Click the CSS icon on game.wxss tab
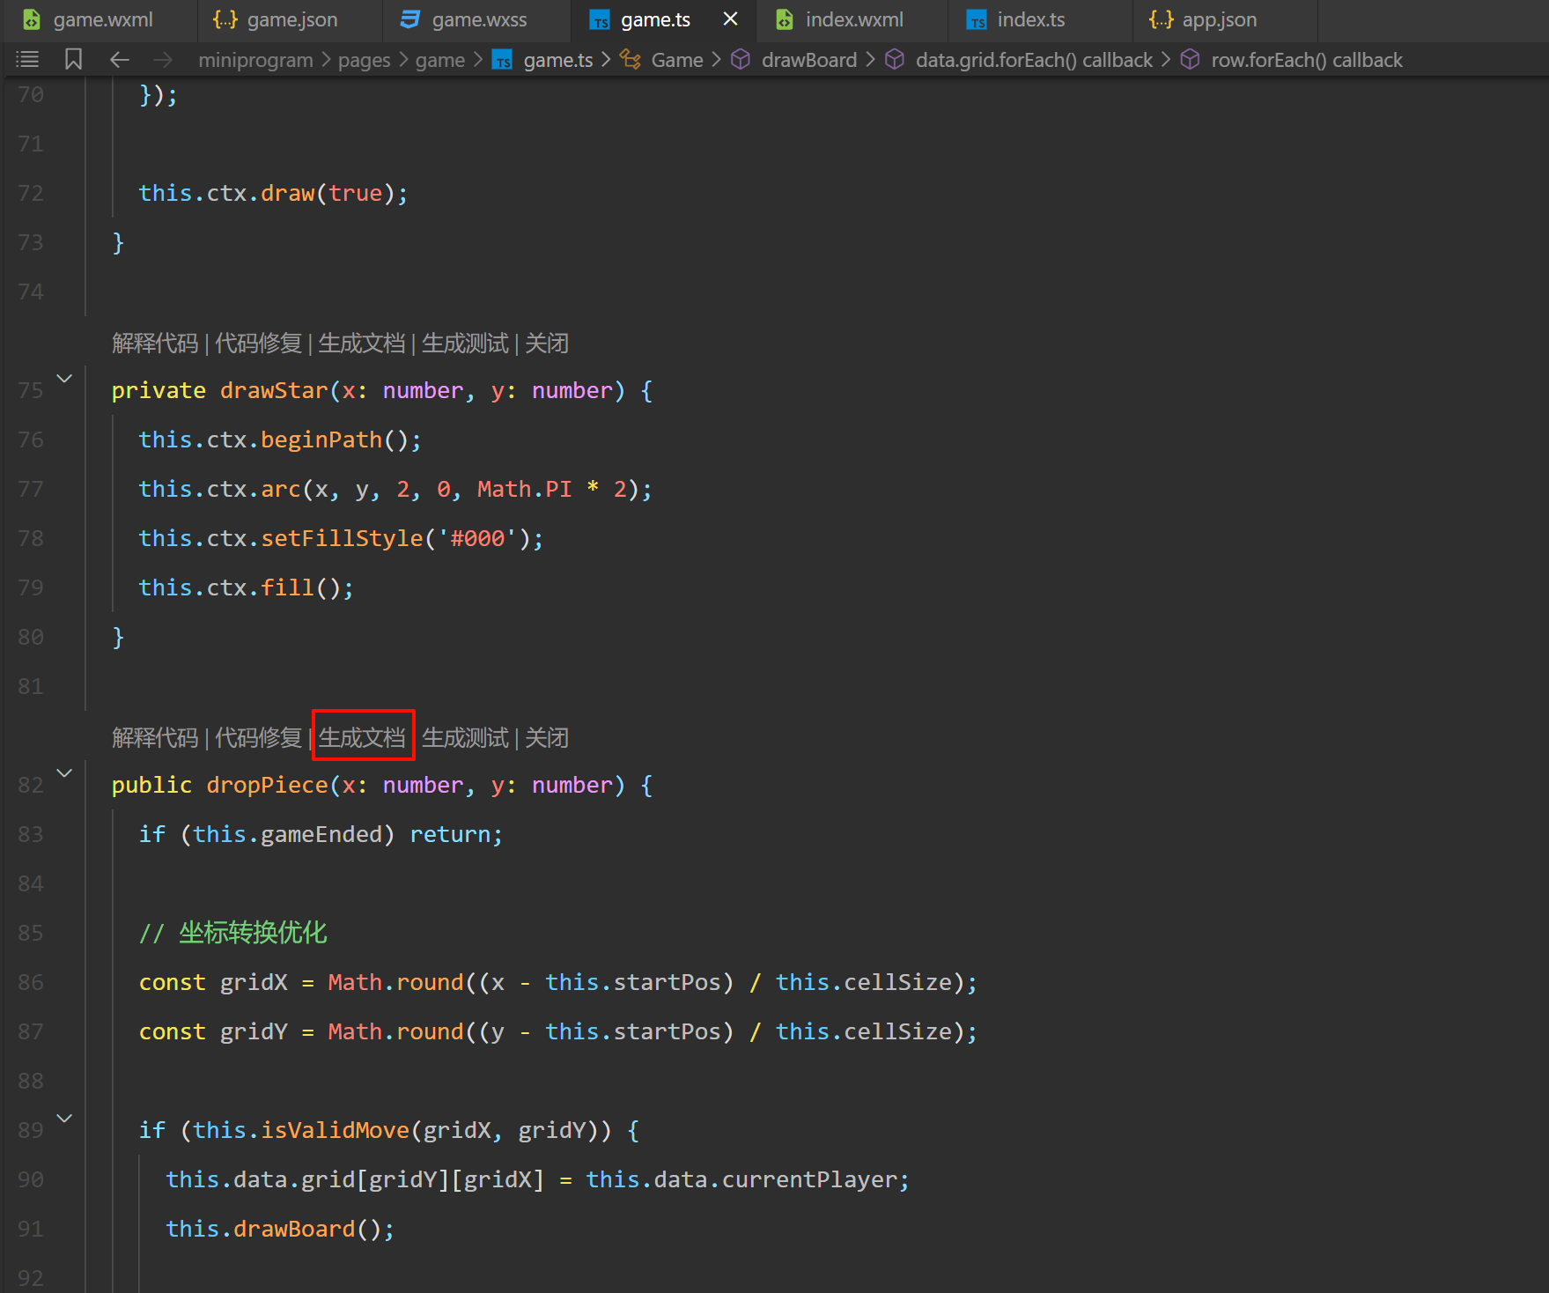This screenshot has height=1293, width=1549. click(x=410, y=19)
